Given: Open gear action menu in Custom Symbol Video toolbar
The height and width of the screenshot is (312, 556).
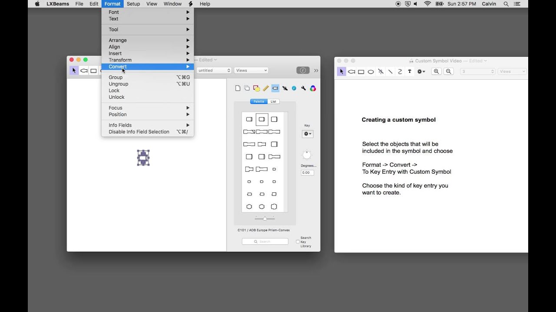Looking at the screenshot, I should coord(421,71).
